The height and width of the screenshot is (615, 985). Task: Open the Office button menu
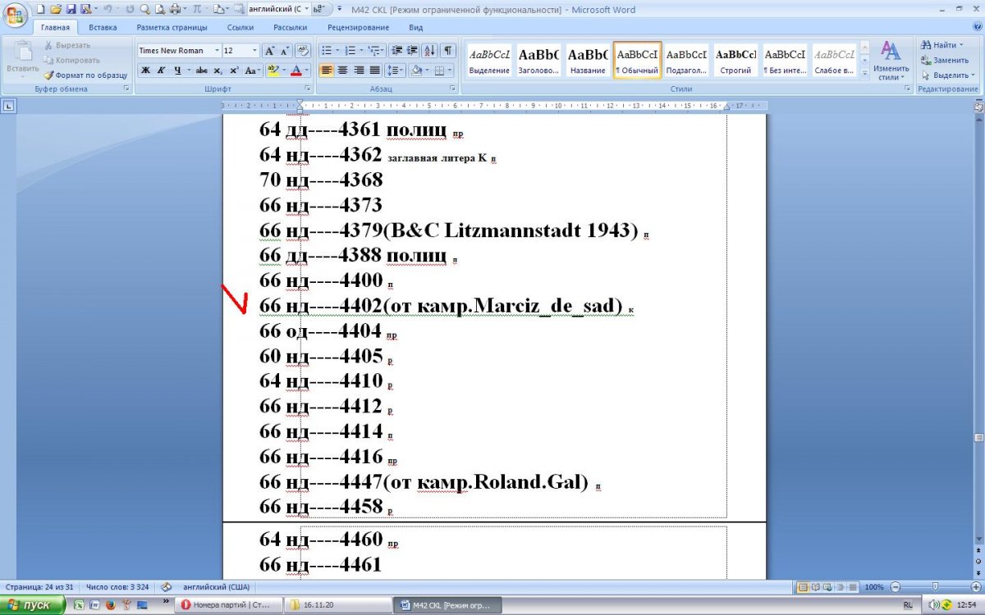pyautogui.click(x=16, y=15)
